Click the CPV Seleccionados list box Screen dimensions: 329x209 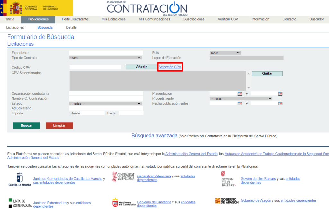coord(158,81)
